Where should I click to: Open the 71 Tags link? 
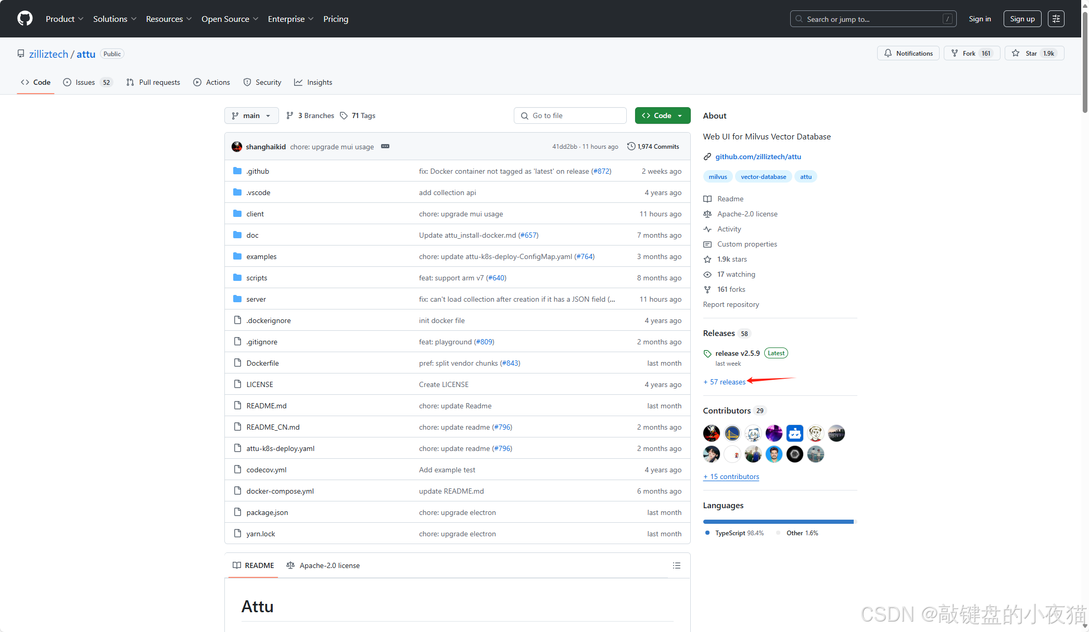pyautogui.click(x=358, y=115)
